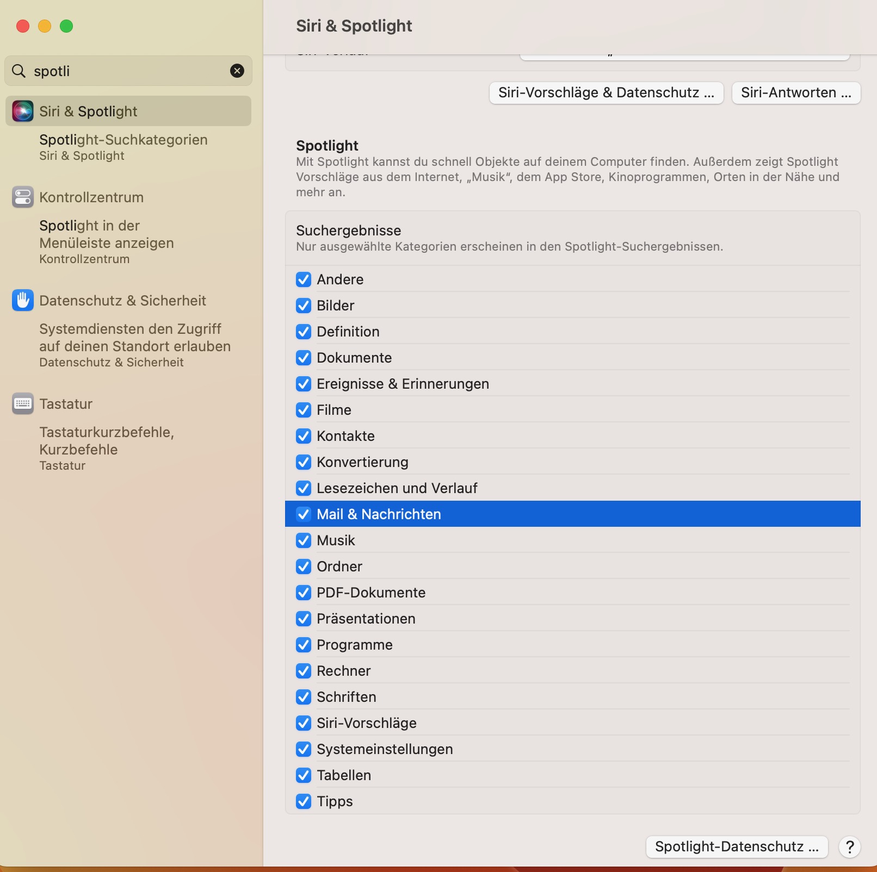877x872 pixels.
Task: Uncheck the Präsentationen checkbox
Action: (x=304, y=619)
